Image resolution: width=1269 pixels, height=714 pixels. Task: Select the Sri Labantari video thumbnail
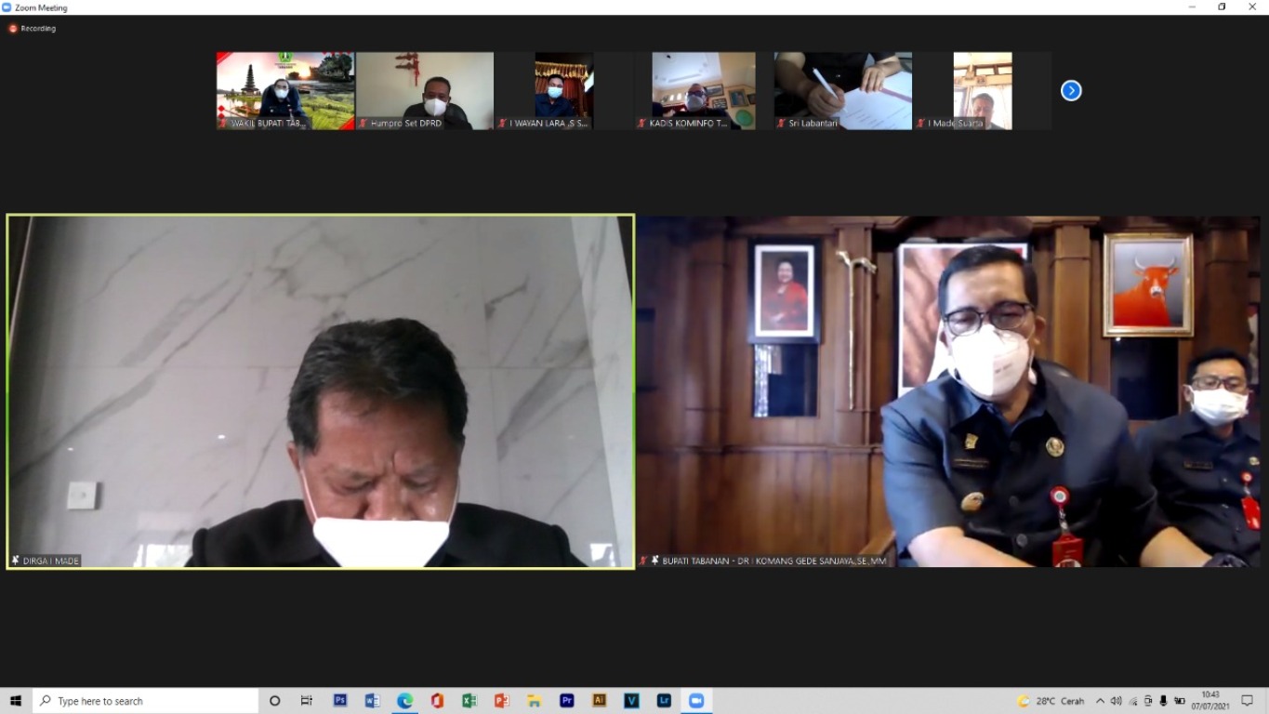point(843,90)
